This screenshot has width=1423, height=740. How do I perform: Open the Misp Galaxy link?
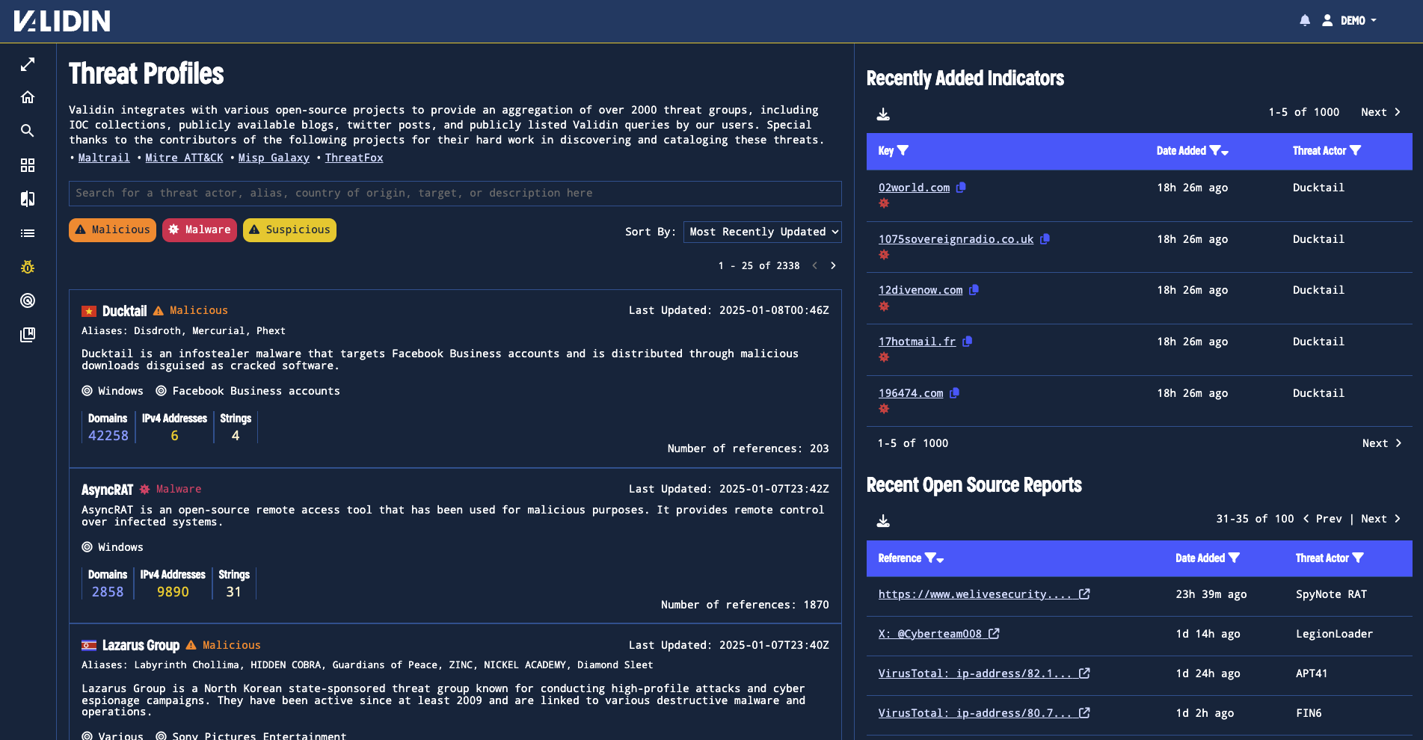[x=274, y=158]
